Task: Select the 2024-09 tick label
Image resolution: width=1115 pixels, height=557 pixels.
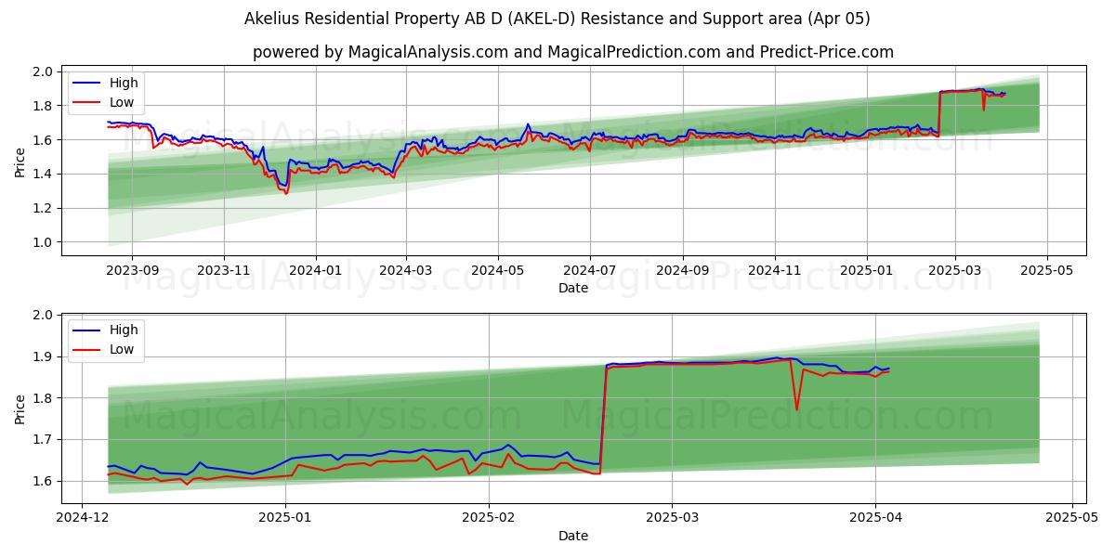Action: tap(683, 270)
